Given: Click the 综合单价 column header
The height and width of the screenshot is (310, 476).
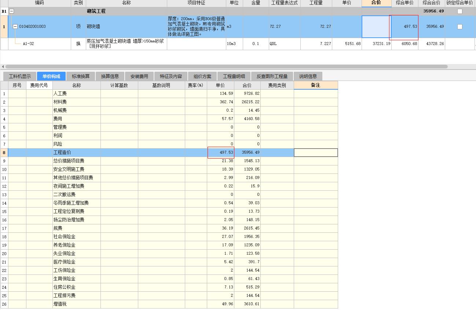Looking at the screenshot, I should point(405,3).
